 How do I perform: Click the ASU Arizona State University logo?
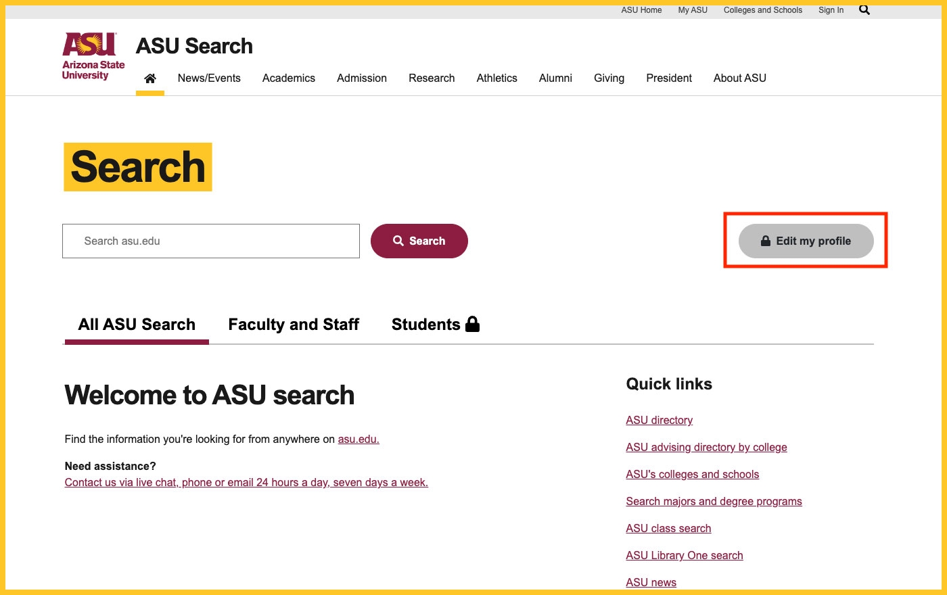93,57
